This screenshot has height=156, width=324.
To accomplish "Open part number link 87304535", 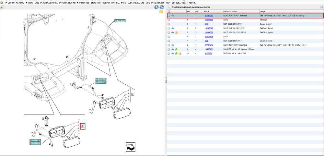I will [209, 37].
